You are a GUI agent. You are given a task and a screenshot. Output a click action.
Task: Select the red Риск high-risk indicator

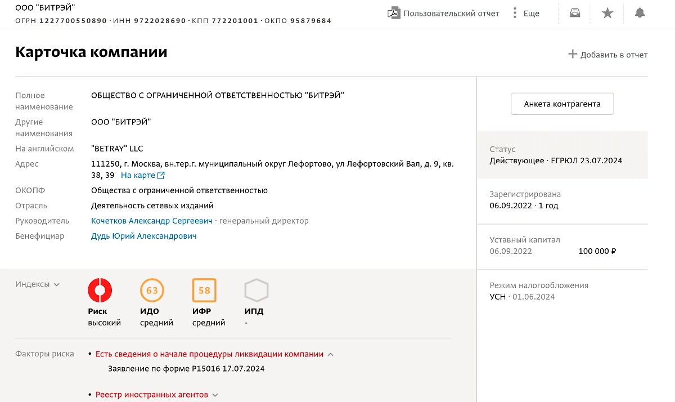click(100, 289)
